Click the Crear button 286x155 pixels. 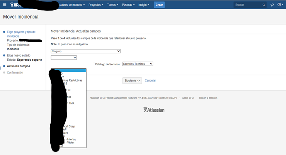coord(159,5)
